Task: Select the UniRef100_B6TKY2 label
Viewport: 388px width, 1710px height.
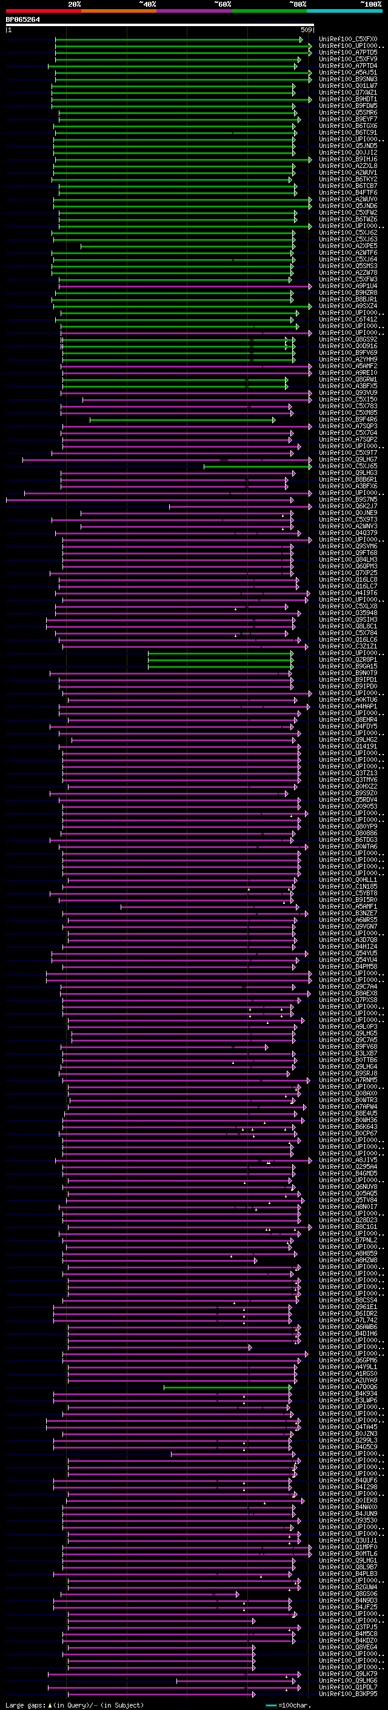Action: 348,179
